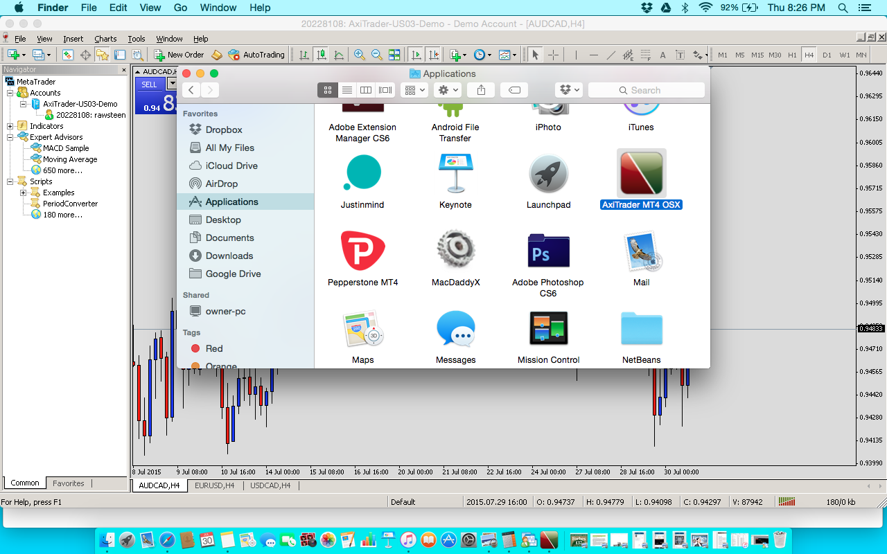Switch timeframe to D1
The width and height of the screenshot is (887, 554).
pyautogui.click(x=827, y=55)
